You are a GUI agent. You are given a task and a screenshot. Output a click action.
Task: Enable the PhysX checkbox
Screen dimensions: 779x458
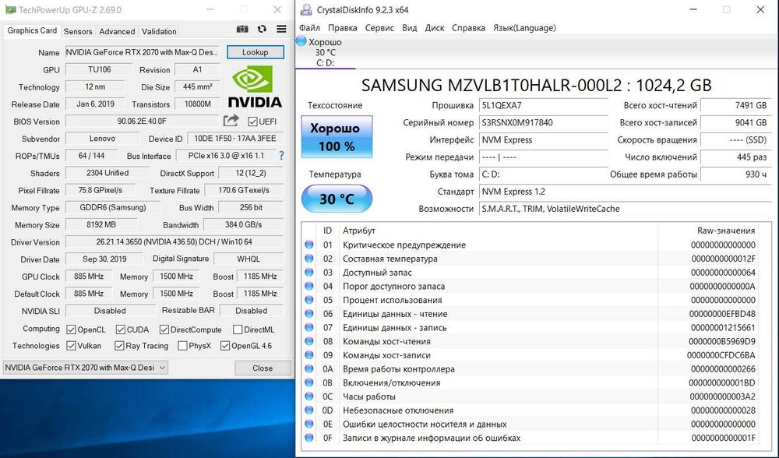point(182,346)
